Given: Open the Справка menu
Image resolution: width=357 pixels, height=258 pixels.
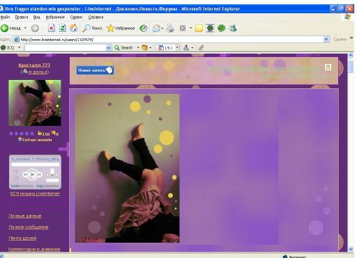Looking at the screenshot, I should click(x=96, y=17).
